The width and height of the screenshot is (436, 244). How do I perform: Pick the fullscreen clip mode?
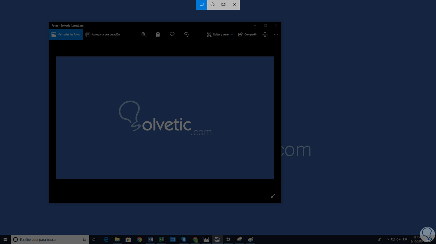223,5
